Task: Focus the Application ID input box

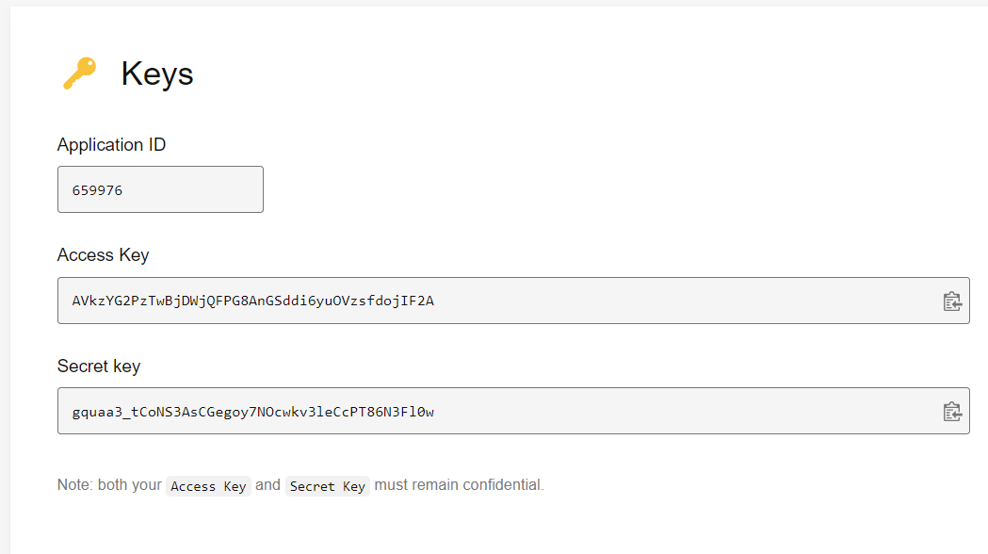Action: [x=161, y=189]
